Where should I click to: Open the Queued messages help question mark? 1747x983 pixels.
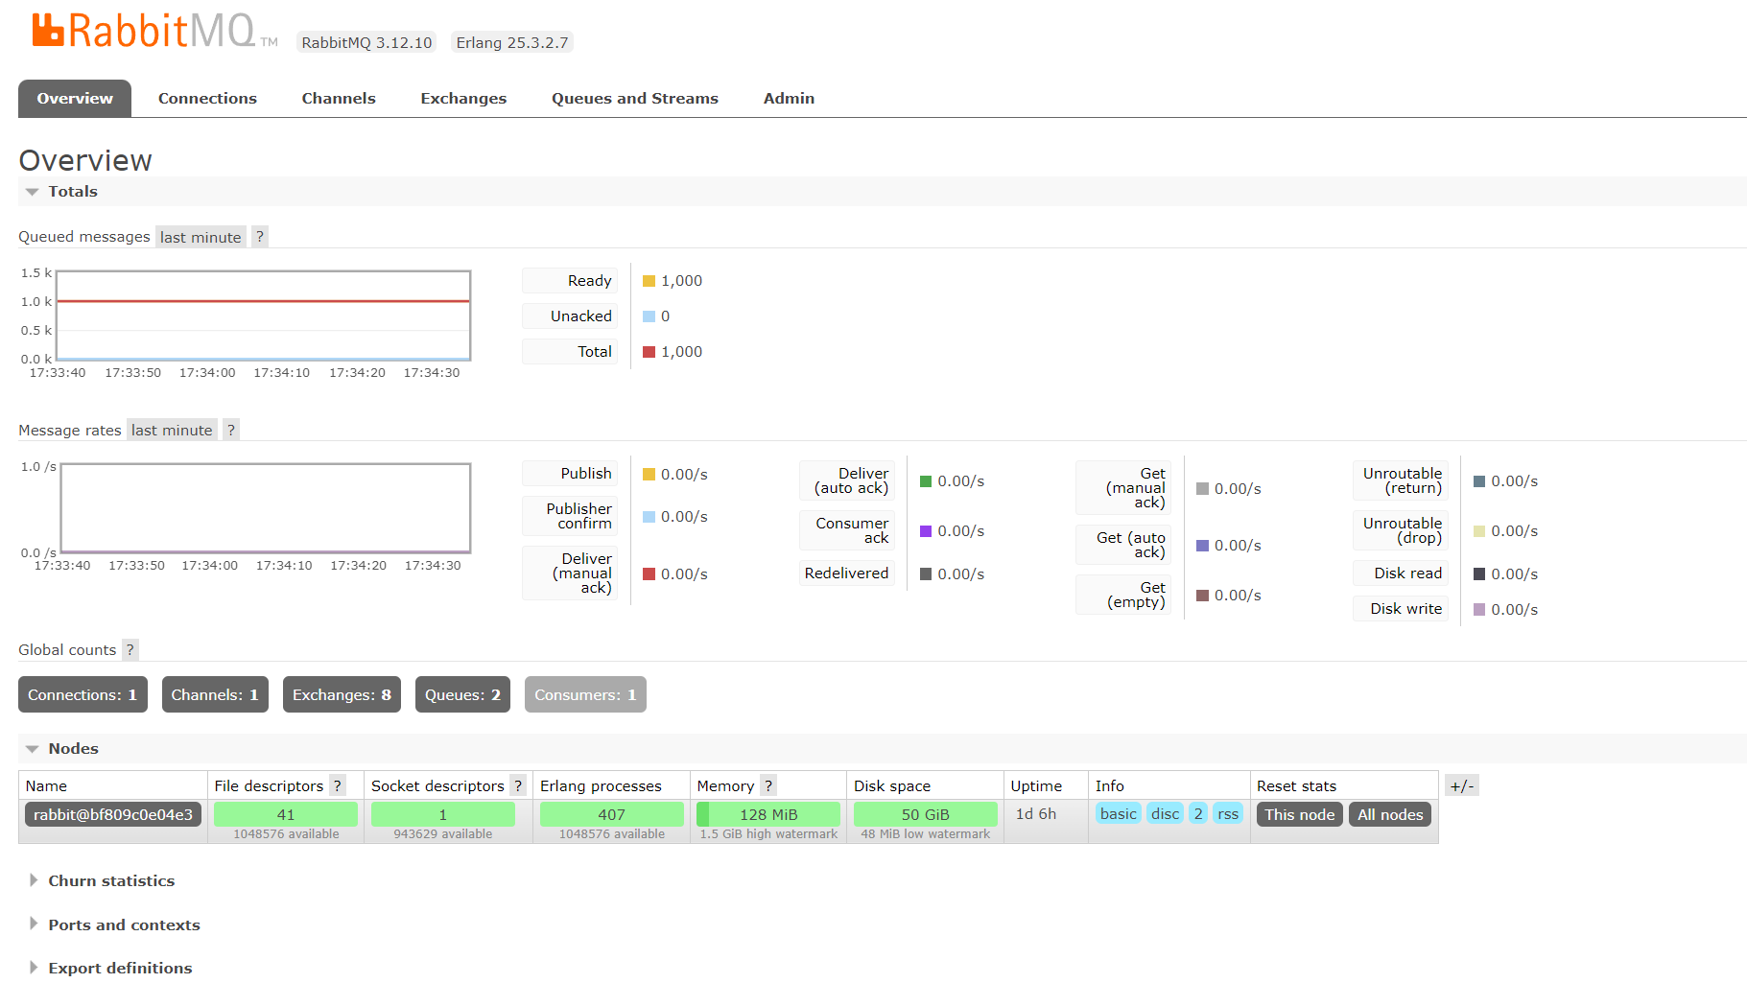pos(259,237)
